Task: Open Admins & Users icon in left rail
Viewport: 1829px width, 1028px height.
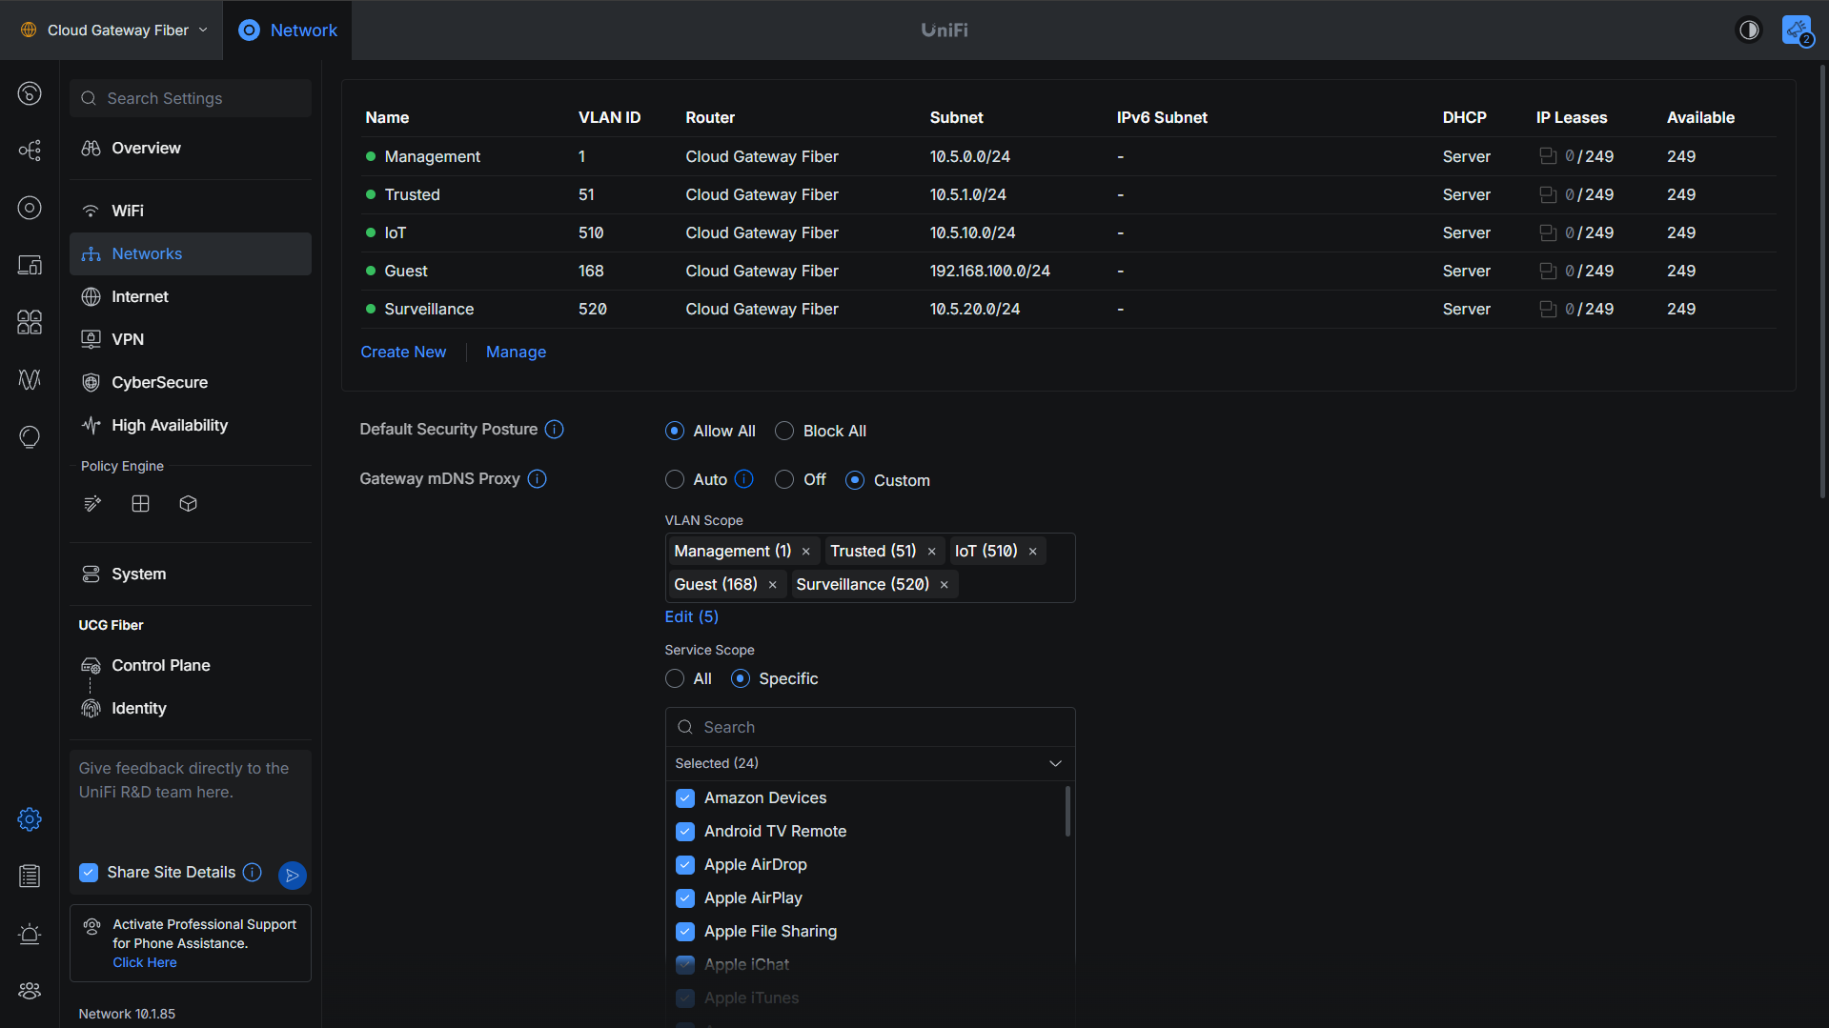Action: [30, 991]
